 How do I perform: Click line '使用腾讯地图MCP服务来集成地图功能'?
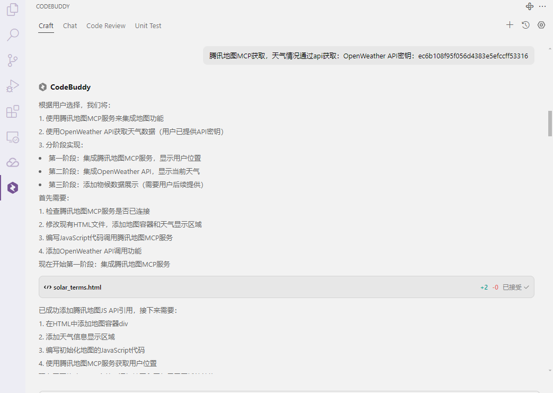105,118
